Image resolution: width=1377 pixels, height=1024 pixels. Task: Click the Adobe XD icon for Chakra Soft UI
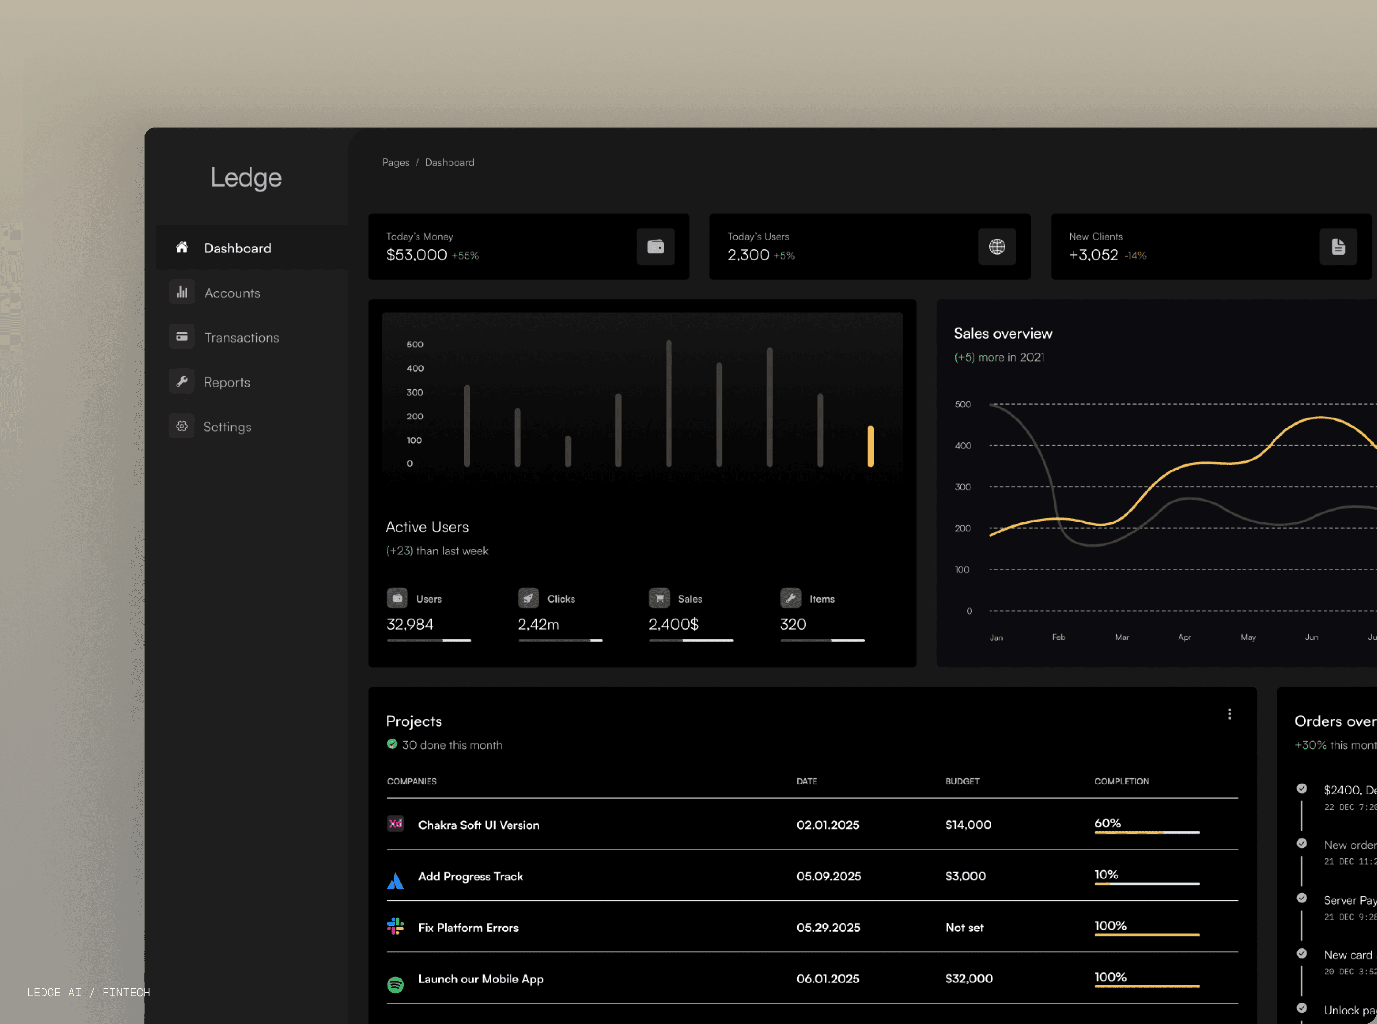396,824
